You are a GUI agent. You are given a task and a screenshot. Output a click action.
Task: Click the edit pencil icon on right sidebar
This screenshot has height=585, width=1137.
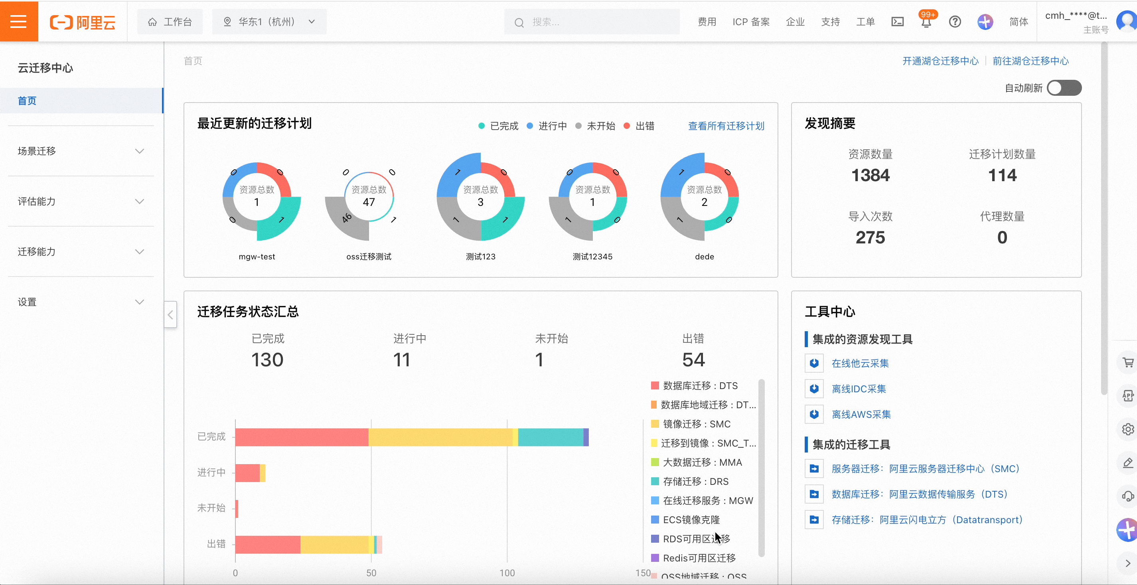(x=1128, y=463)
